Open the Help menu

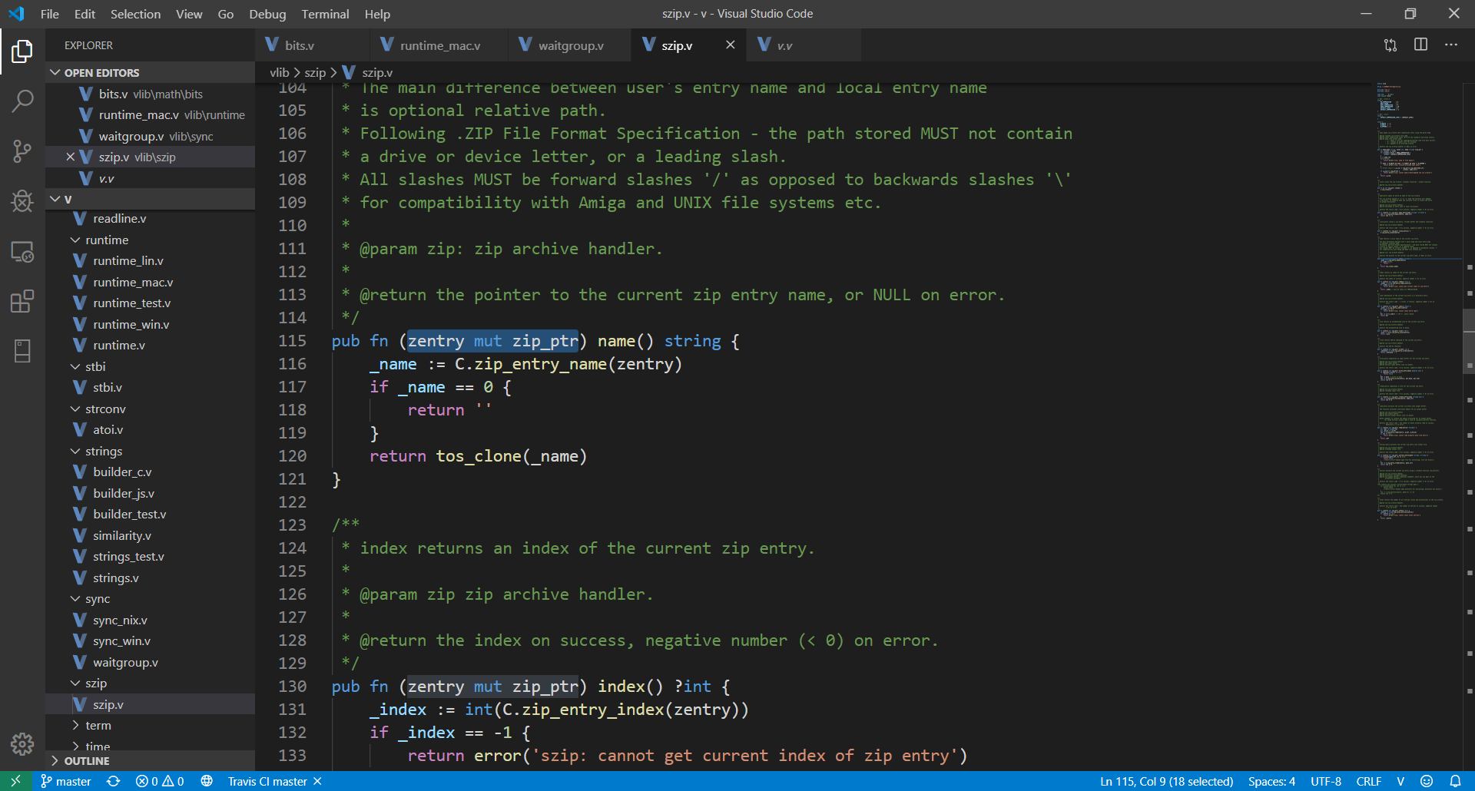[x=377, y=14]
